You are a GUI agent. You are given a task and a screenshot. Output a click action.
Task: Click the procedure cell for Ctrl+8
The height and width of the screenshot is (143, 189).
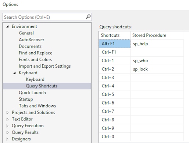pyautogui.click(x=157, y=120)
